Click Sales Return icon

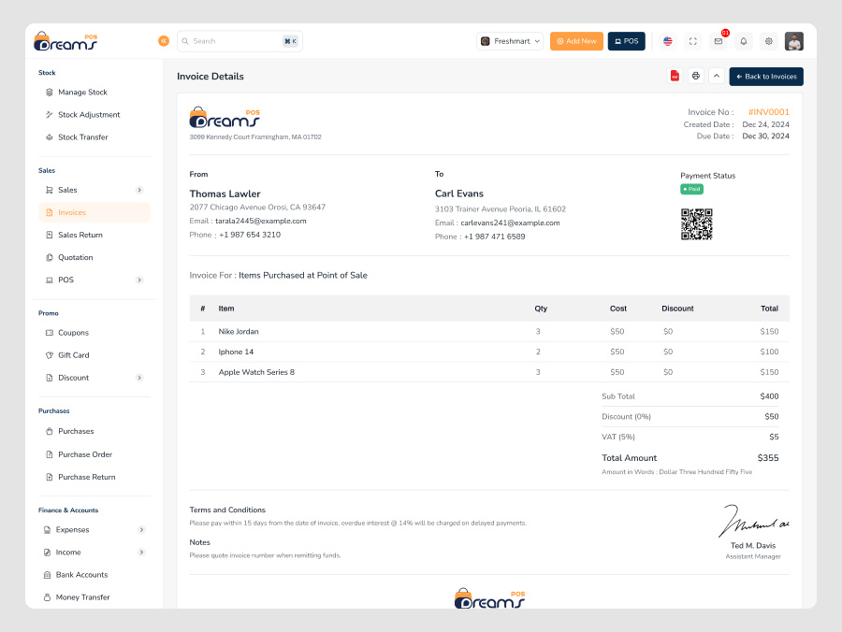tap(50, 235)
